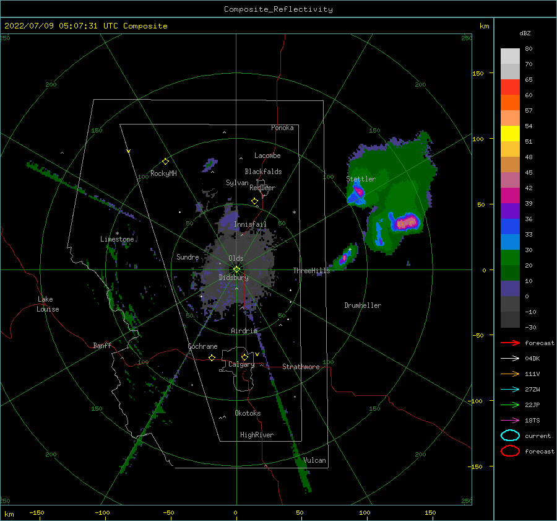
Task: Click the Limestone label
Action: 117,239
